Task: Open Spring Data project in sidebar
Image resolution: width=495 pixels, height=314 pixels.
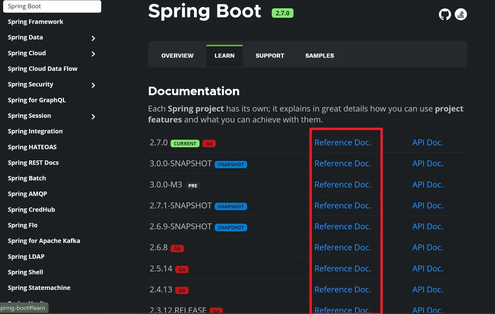Action: pyautogui.click(x=25, y=37)
